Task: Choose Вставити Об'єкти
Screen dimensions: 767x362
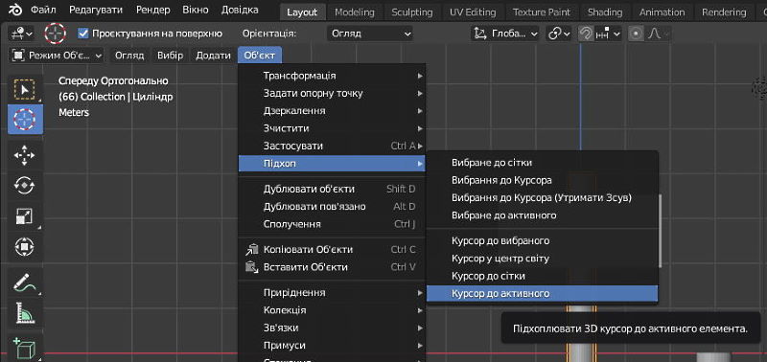Action: click(332, 267)
